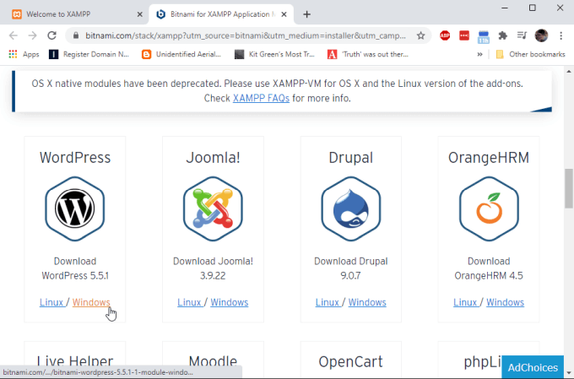Open the blue calendar extension icon
The width and height of the screenshot is (574, 379).
(x=483, y=36)
